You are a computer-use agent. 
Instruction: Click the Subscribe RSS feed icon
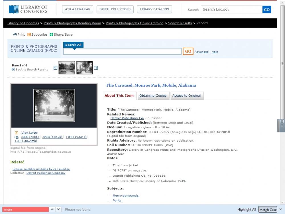(x=29, y=35)
